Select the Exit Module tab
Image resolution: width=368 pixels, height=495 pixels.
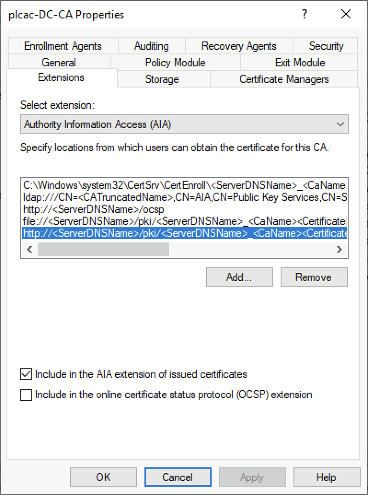(x=300, y=63)
